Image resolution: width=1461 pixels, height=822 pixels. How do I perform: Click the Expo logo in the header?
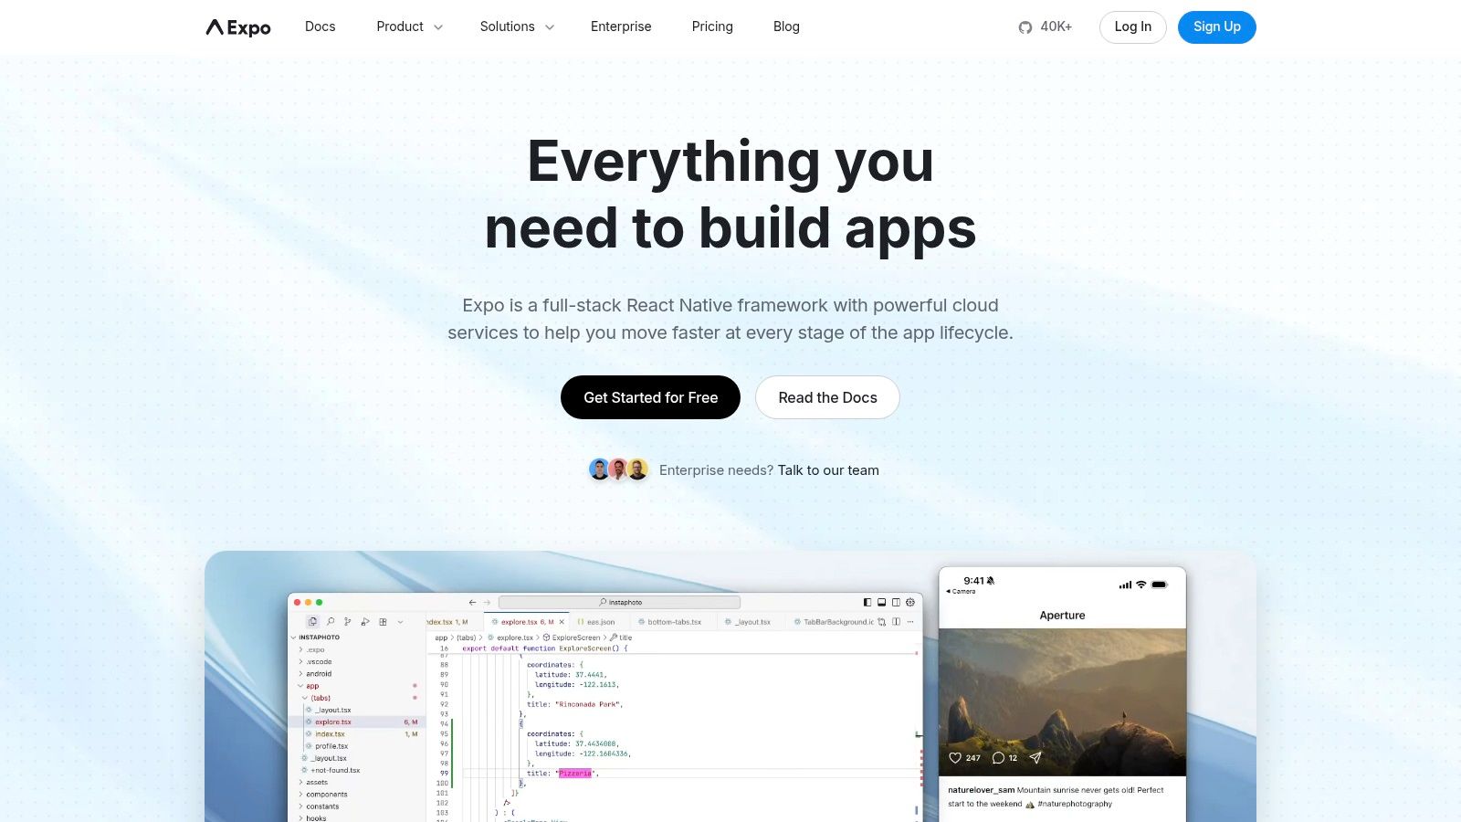pos(238,27)
